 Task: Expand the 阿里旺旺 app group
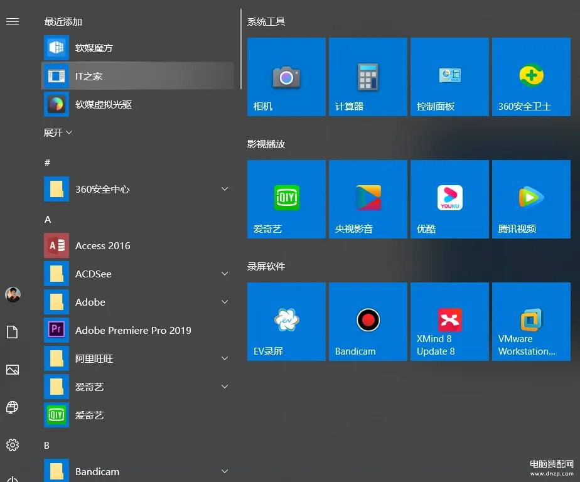click(224, 358)
